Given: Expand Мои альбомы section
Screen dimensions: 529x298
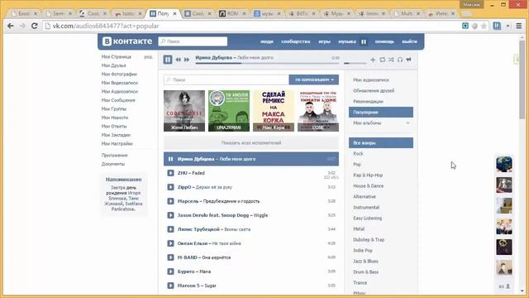Looking at the screenshot, I should pos(407,123).
